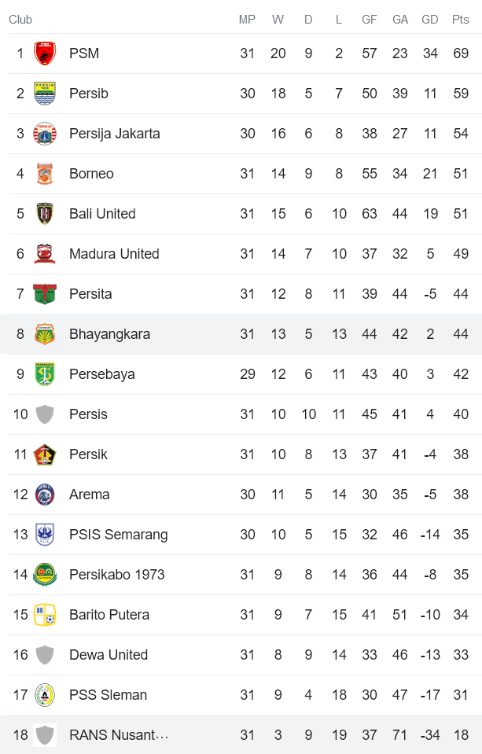Open the Dewa United team link
This screenshot has height=754, width=482.
point(109,655)
